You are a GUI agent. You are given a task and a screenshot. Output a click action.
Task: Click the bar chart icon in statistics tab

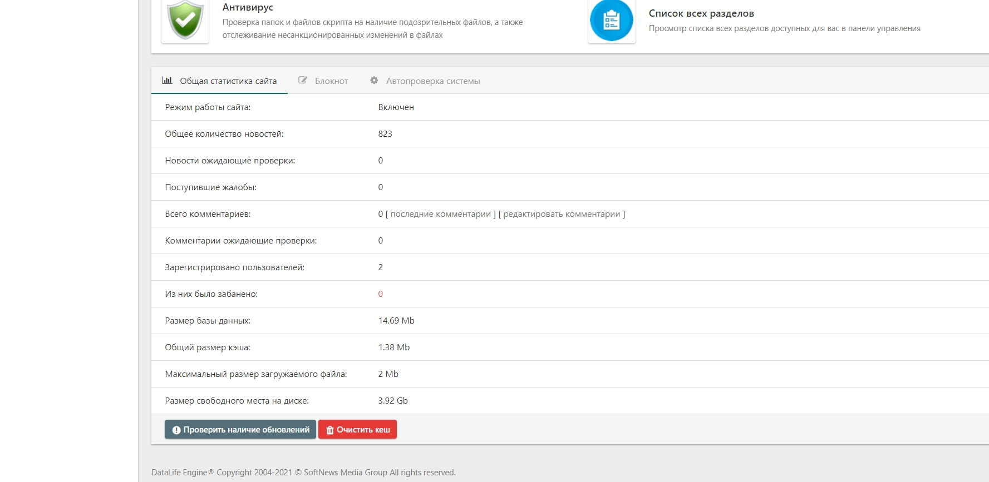pos(167,81)
